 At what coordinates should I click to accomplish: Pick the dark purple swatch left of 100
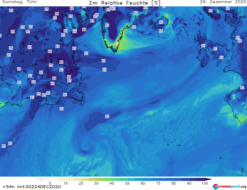pos(201,180)
